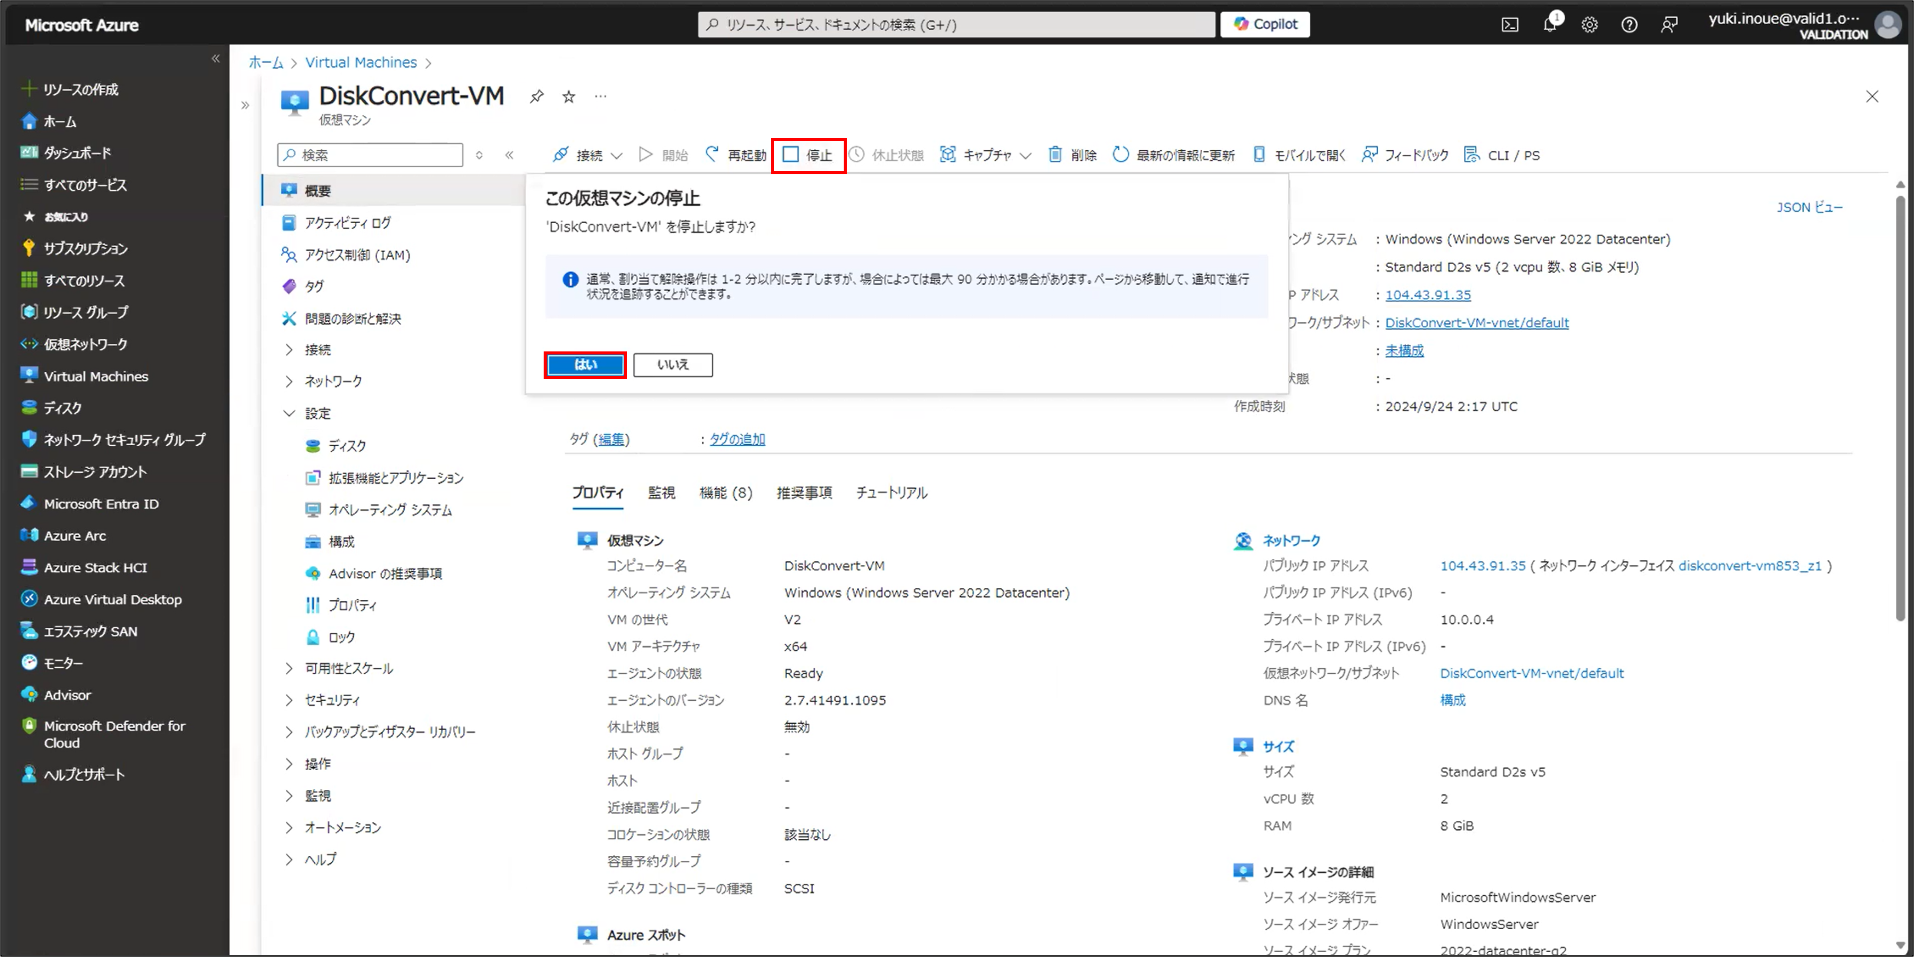The image size is (1914, 957).
Task: Open ディスク under 設定
Action: coord(336,445)
